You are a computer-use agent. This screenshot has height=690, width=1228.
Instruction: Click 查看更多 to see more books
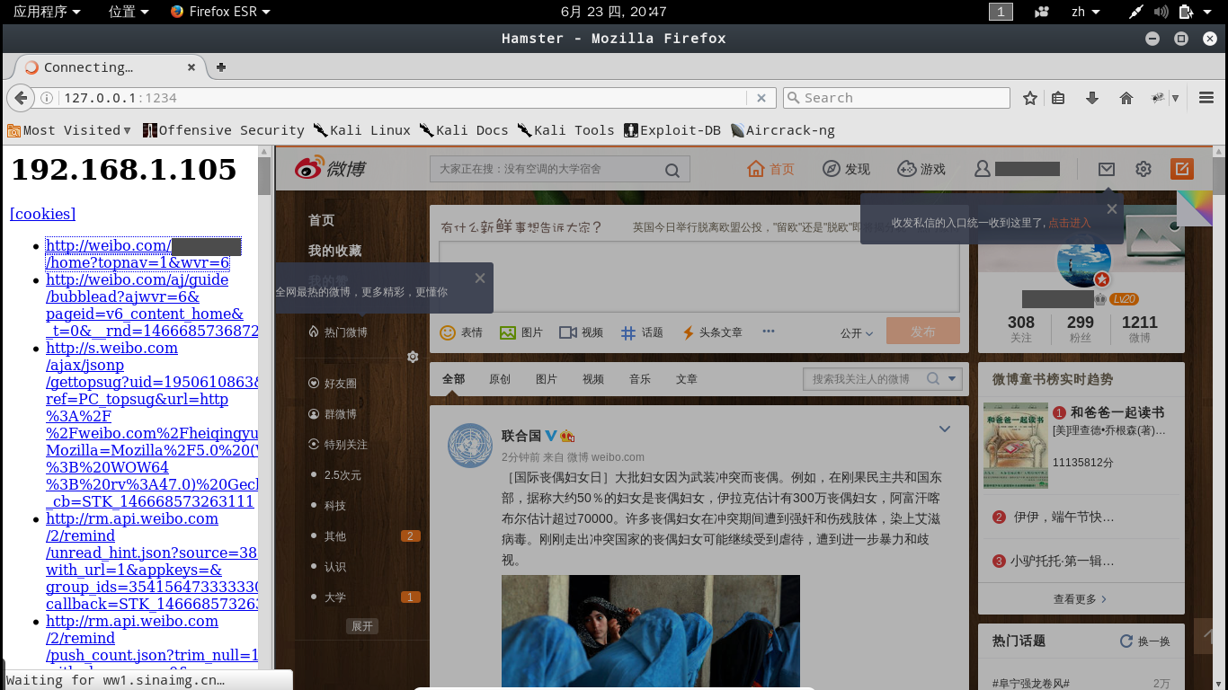click(1081, 599)
